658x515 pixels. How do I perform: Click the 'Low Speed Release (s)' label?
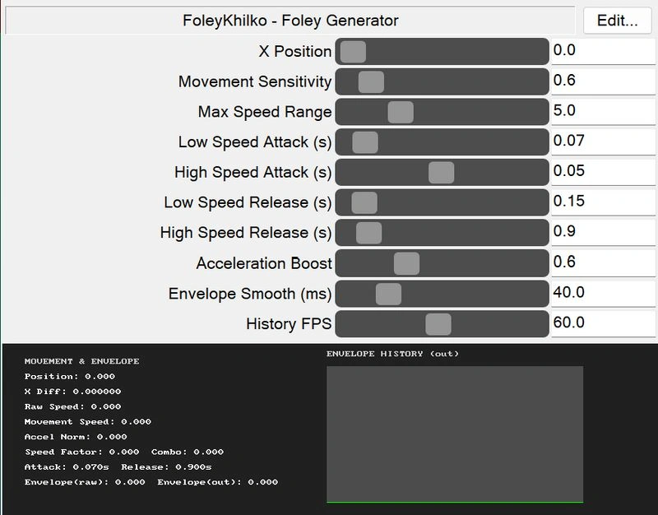pyautogui.click(x=248, y=202)
